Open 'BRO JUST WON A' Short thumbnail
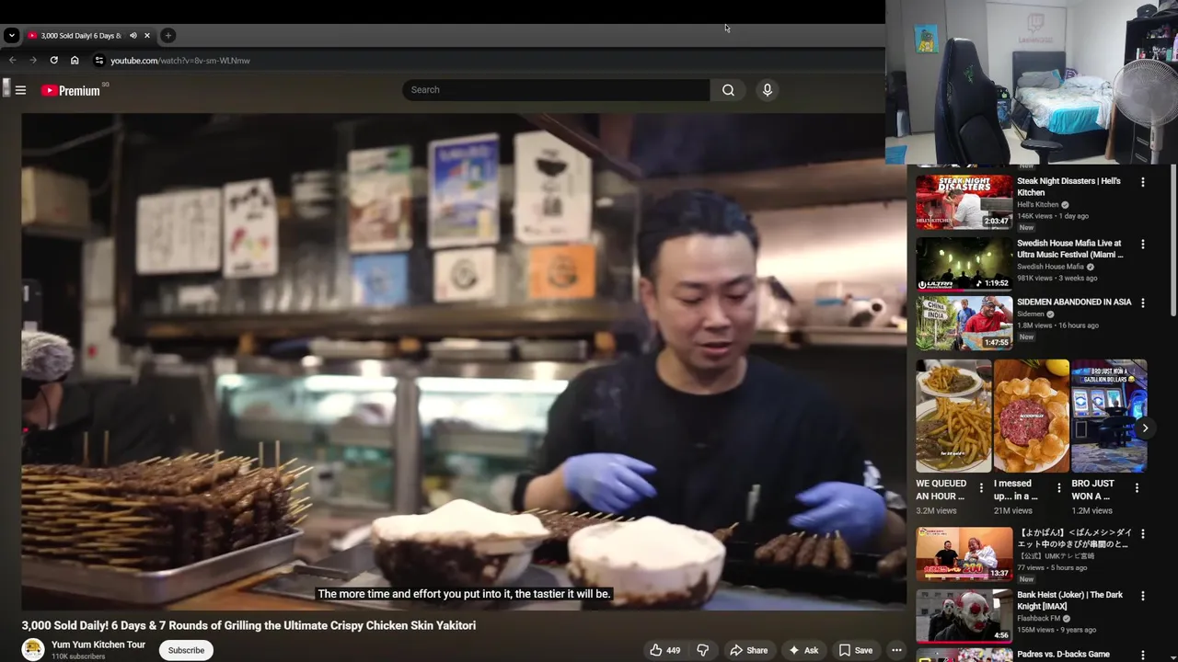The width and height of the screenshot is (1178, 662). [1109, 416]
